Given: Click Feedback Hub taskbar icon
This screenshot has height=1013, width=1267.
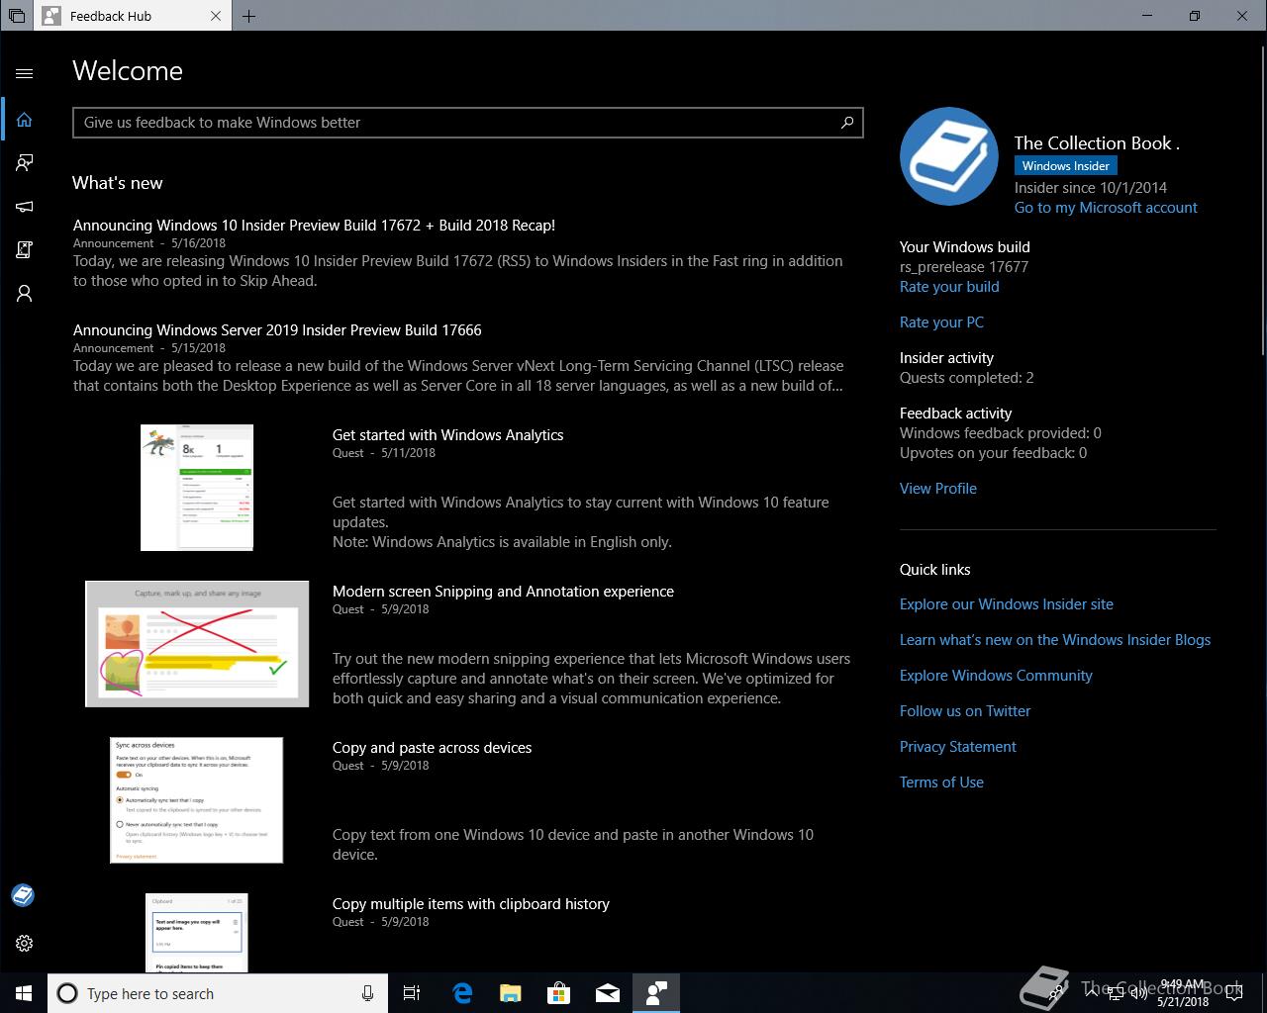Looking at the screenshot, I should [656, 993].
